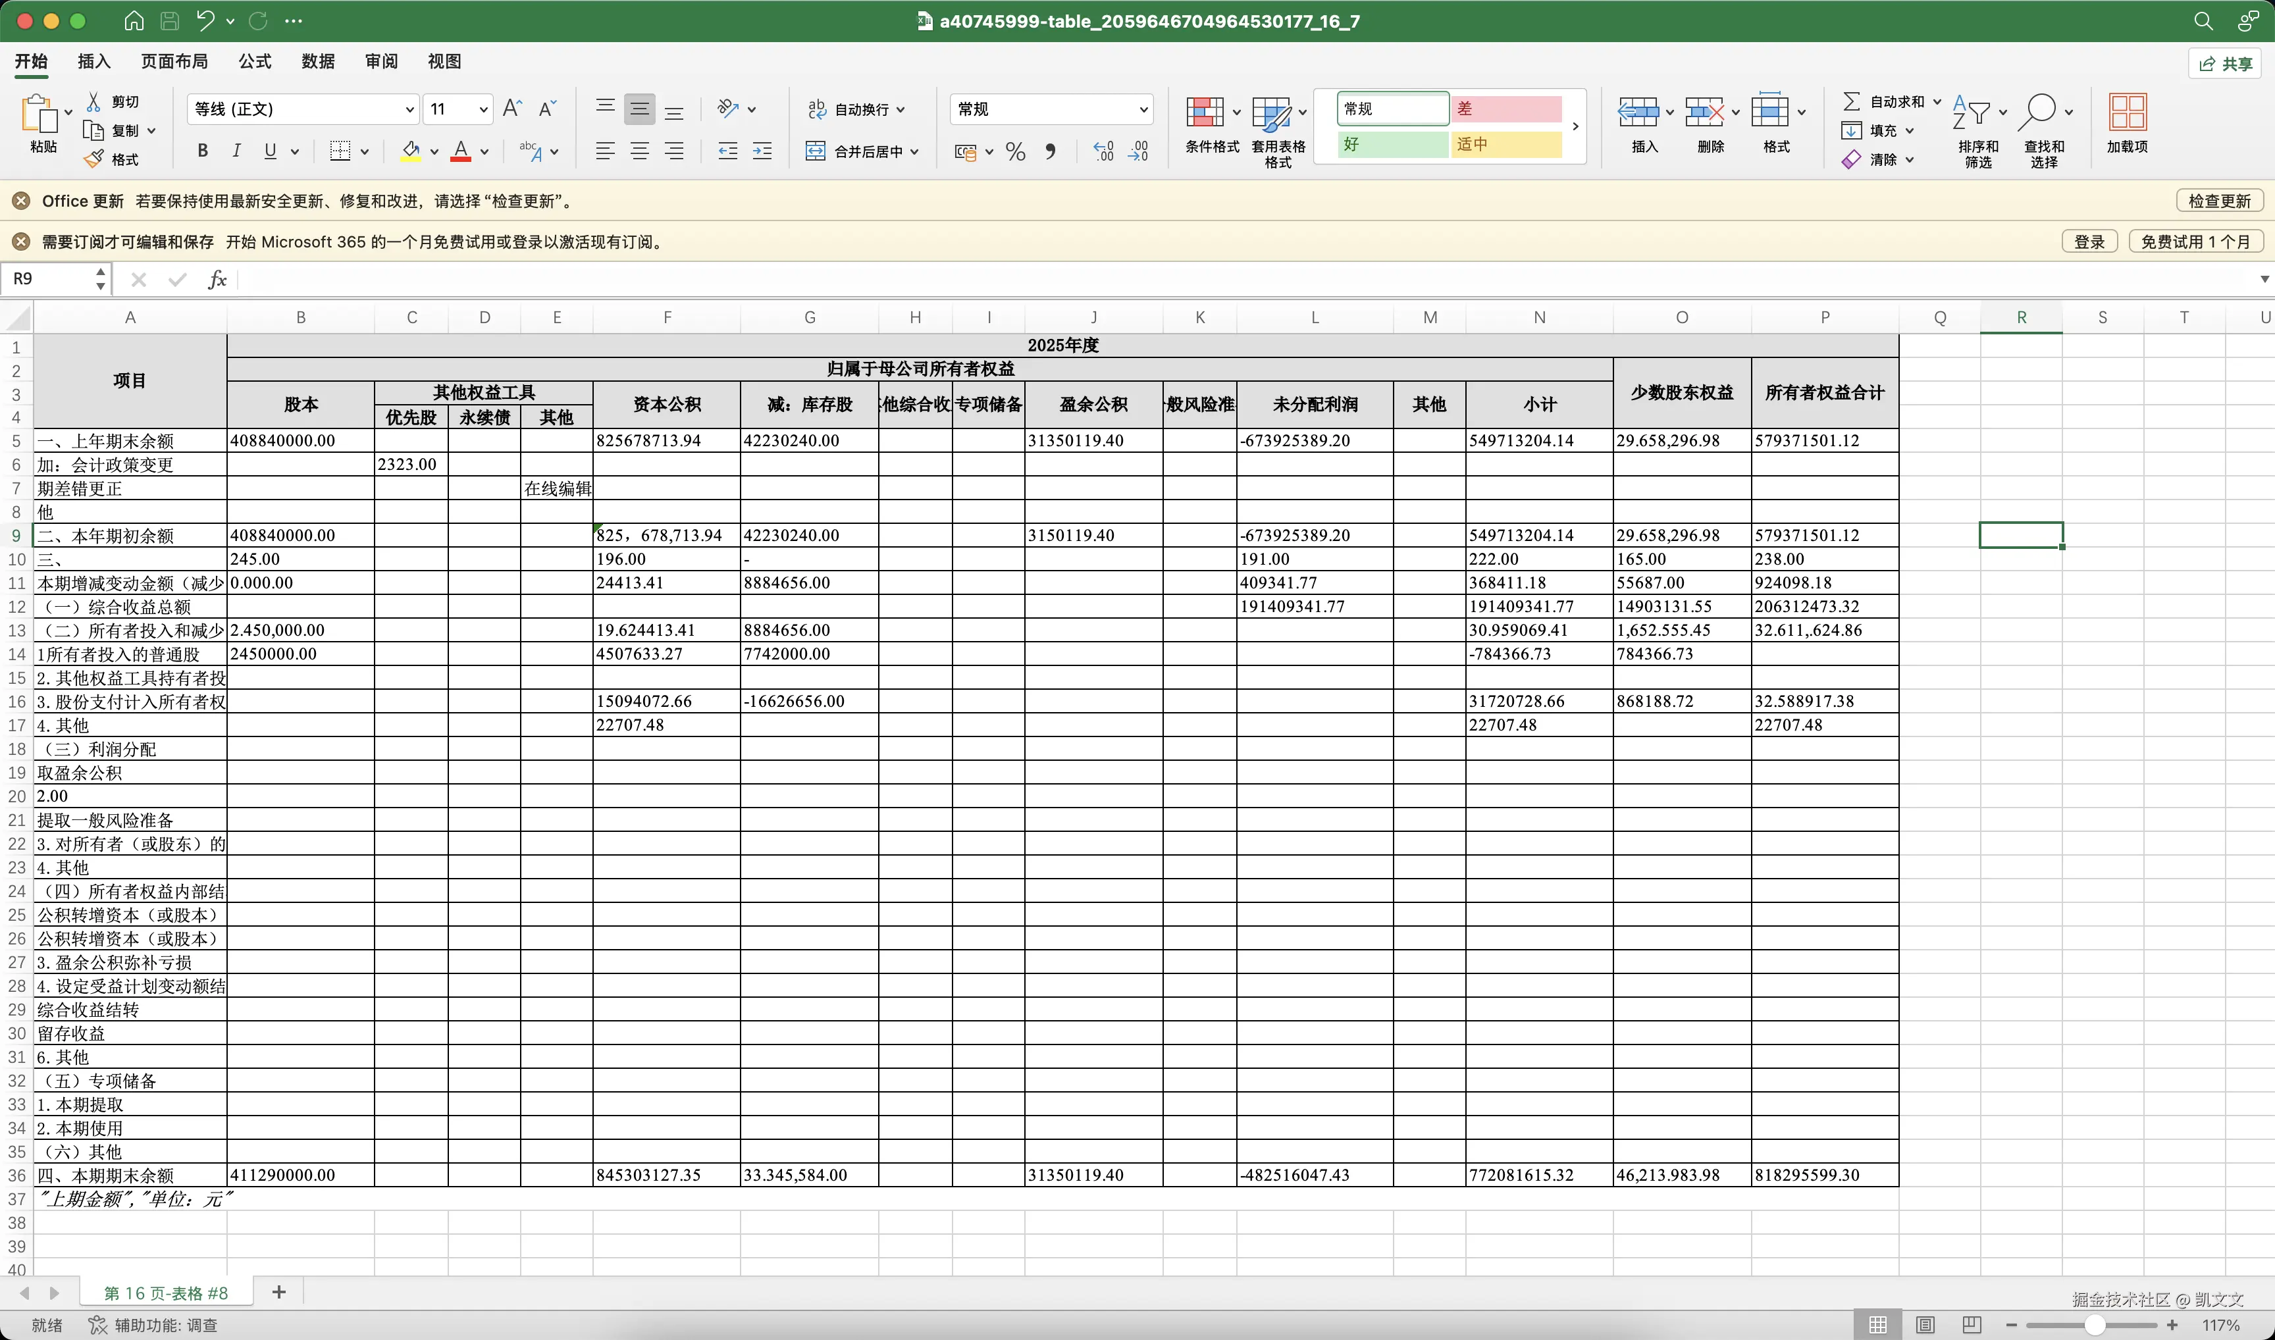Toggle italic formatting

pos(236,151)
